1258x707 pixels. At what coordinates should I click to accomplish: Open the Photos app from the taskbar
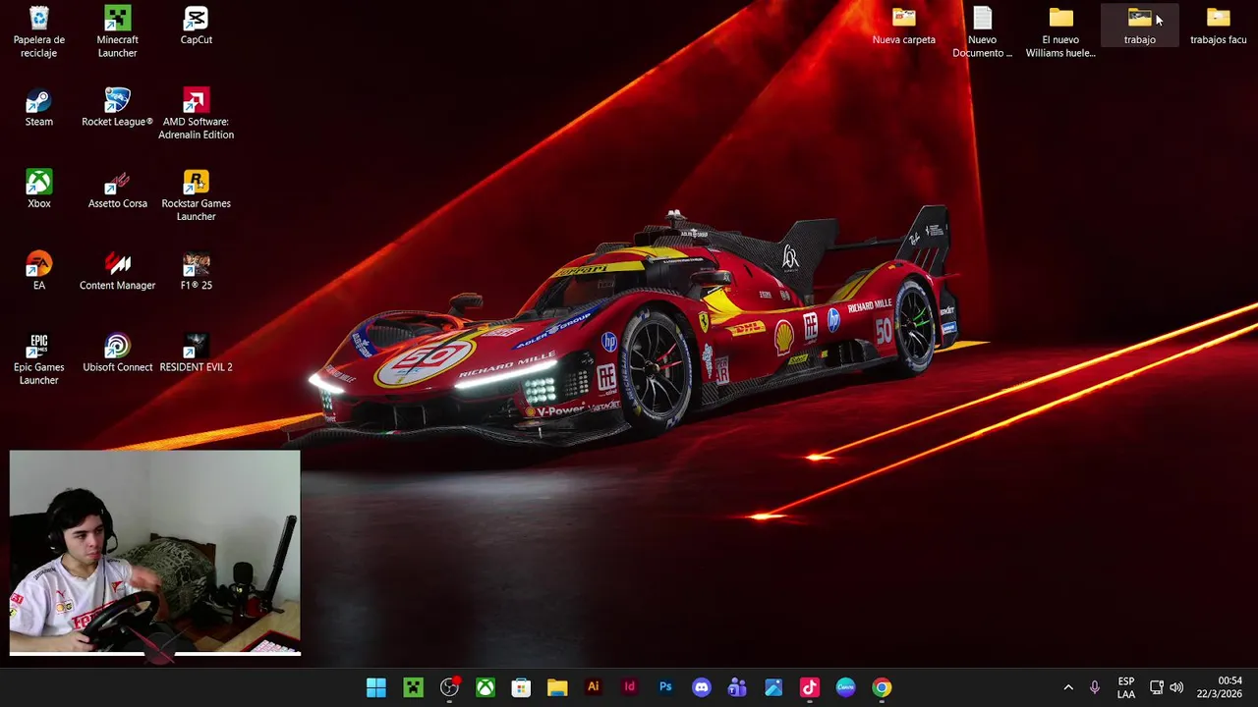click(773, 687)
